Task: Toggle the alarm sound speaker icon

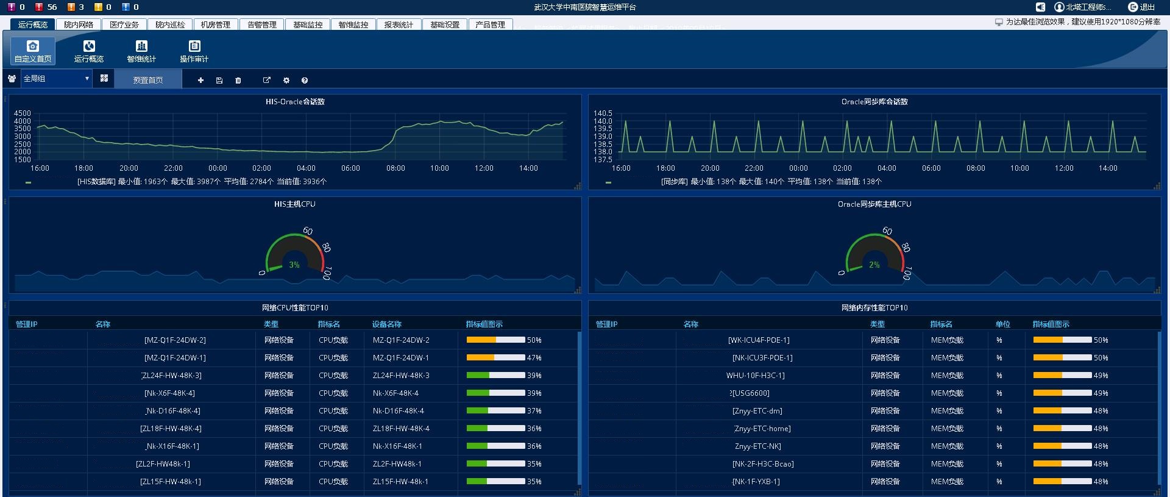Action: (x=1041, y=7)
